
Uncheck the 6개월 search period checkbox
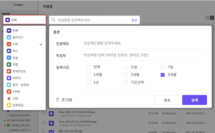coord(163,75)
